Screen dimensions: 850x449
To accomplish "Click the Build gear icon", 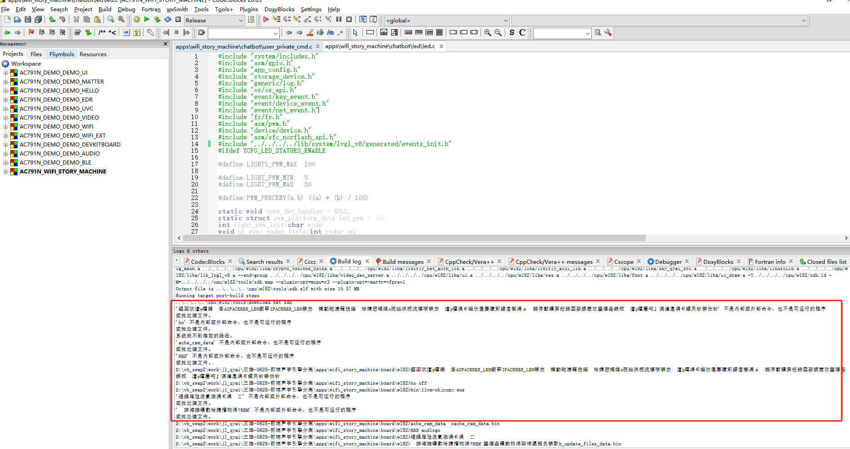I will 136,20.
